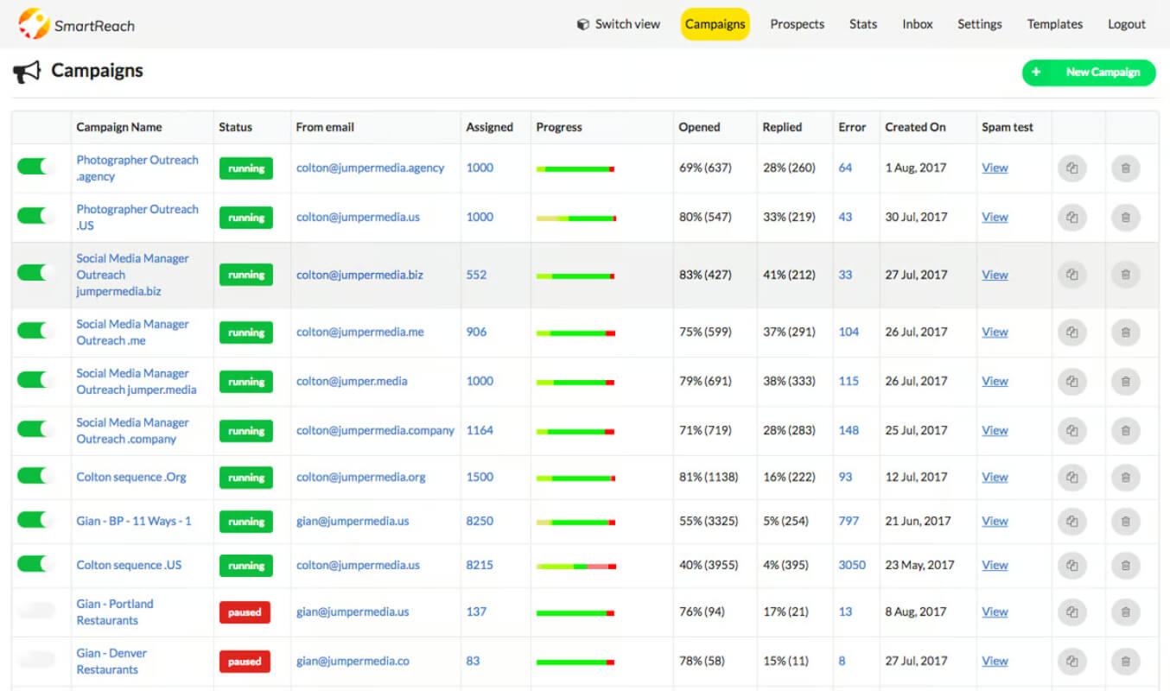The height and width of the screenshot is (691, 1170).
Task: Open error count 3050 for Colton sequence .US
Action: tap(852, 565)
